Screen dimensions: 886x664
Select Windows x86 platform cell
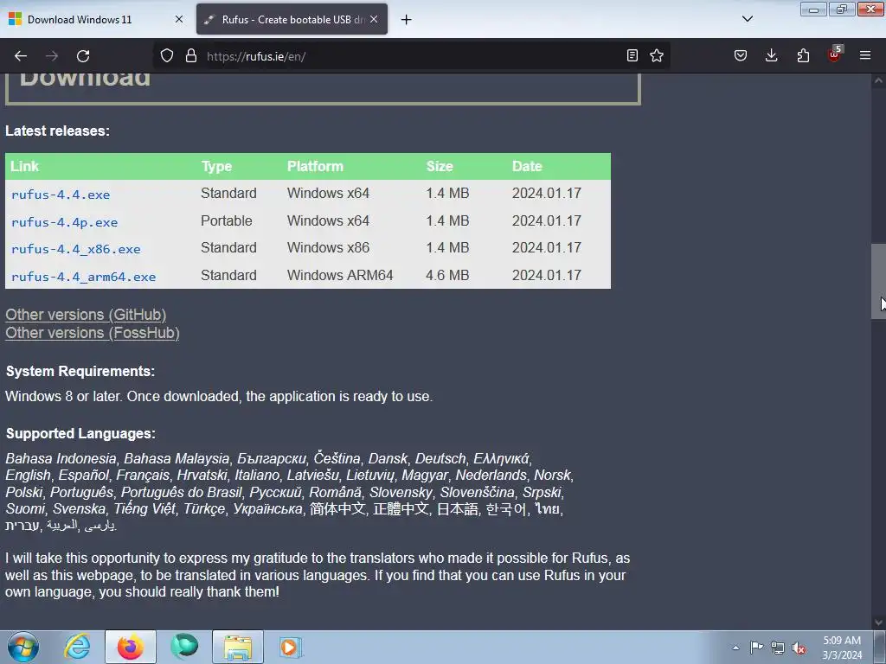coord(328,247)
